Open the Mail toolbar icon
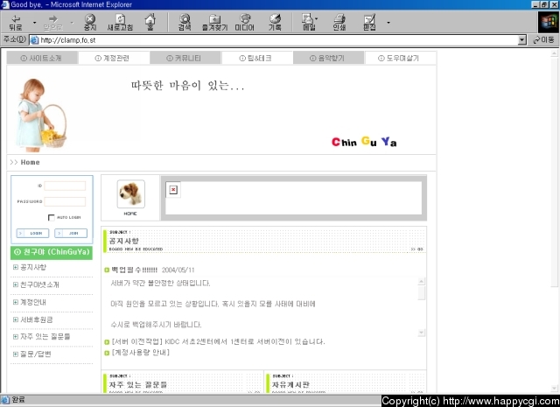Viewport: 560px width, 407px height. (309, 23)
